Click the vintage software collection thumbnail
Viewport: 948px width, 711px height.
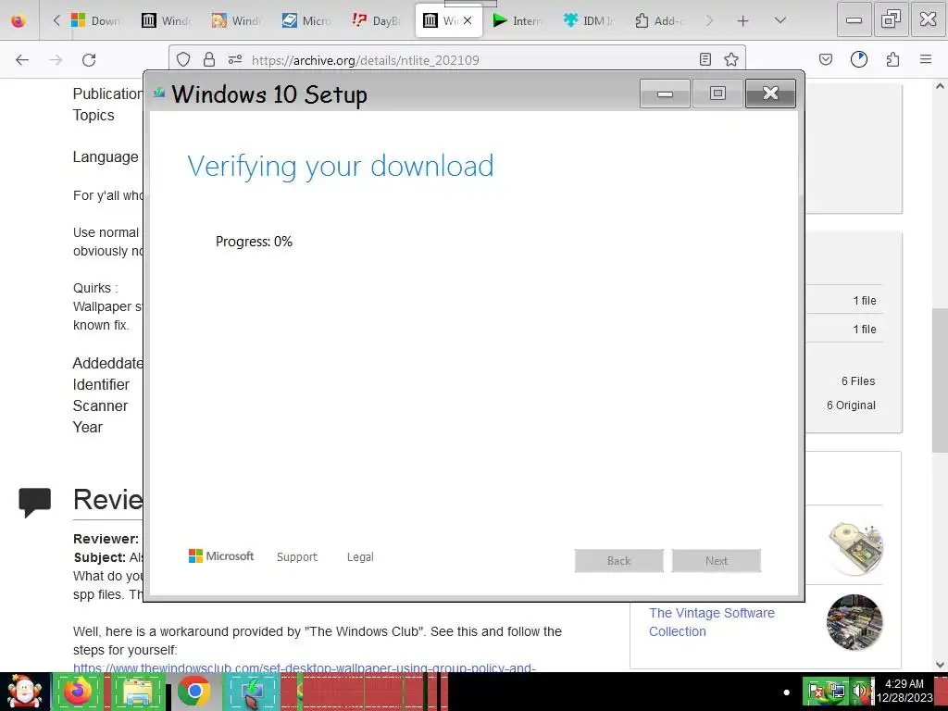coord(854,622)
